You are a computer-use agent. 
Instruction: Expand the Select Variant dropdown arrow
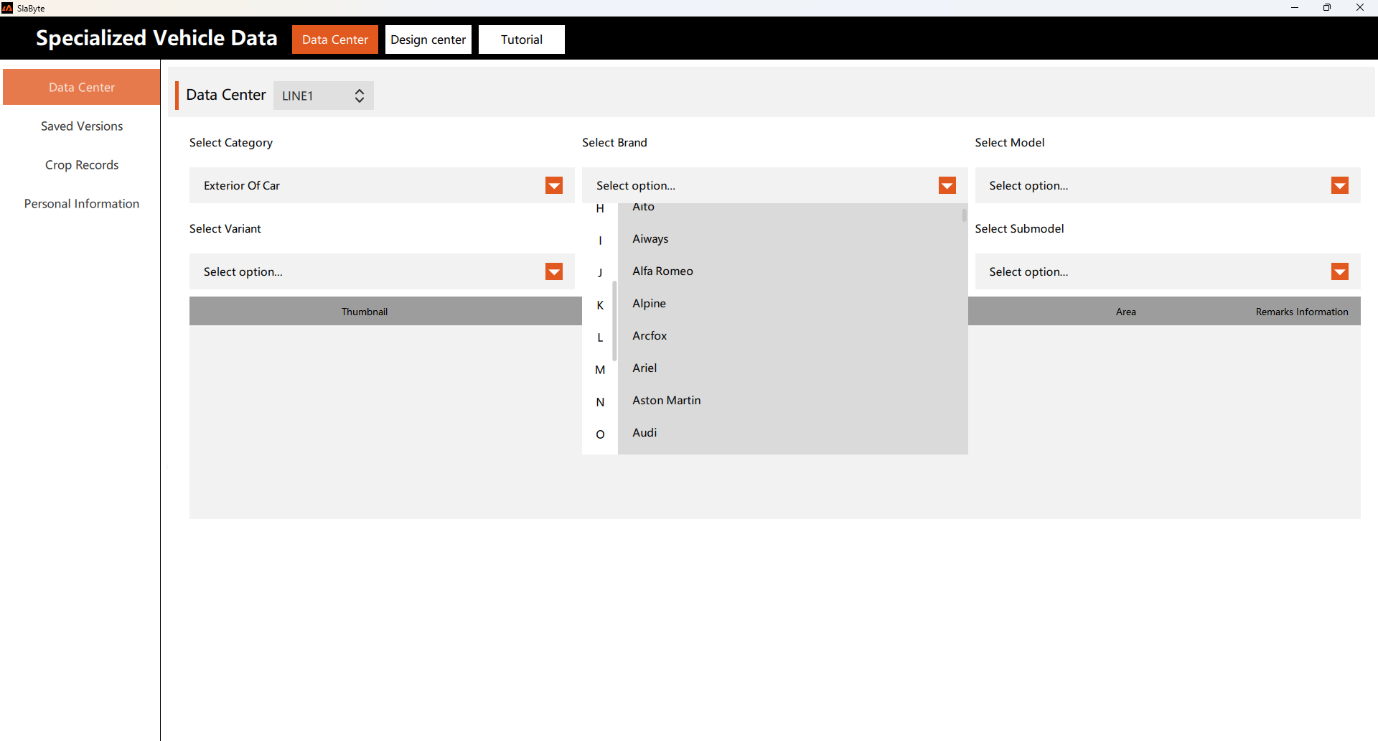tap(554, 271)
